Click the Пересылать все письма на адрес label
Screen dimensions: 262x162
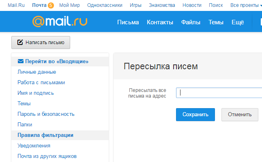pyautogui.click(x=147, y=93)
